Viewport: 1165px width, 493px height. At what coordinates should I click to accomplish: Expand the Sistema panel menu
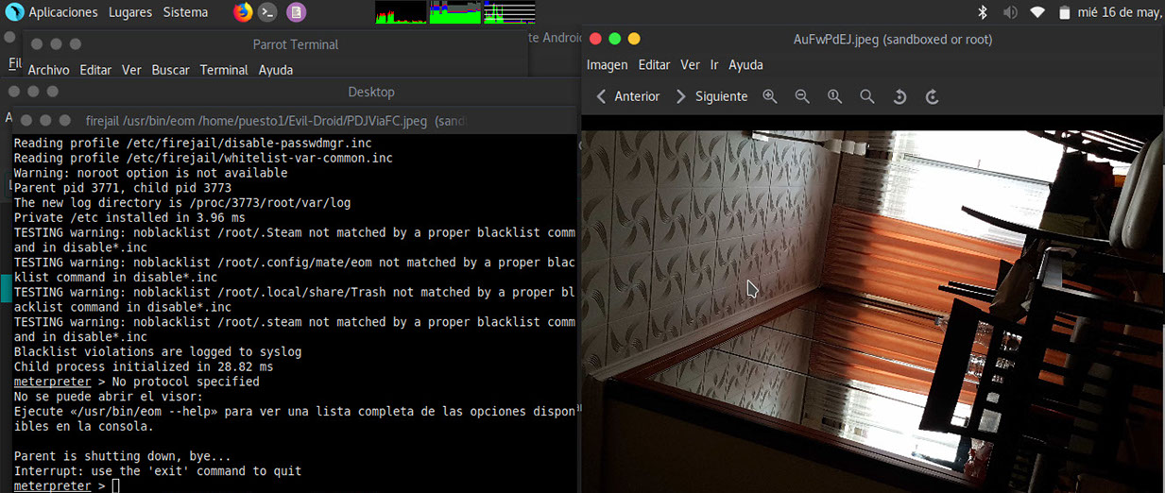pyautogui.click(x=185, y=12)
